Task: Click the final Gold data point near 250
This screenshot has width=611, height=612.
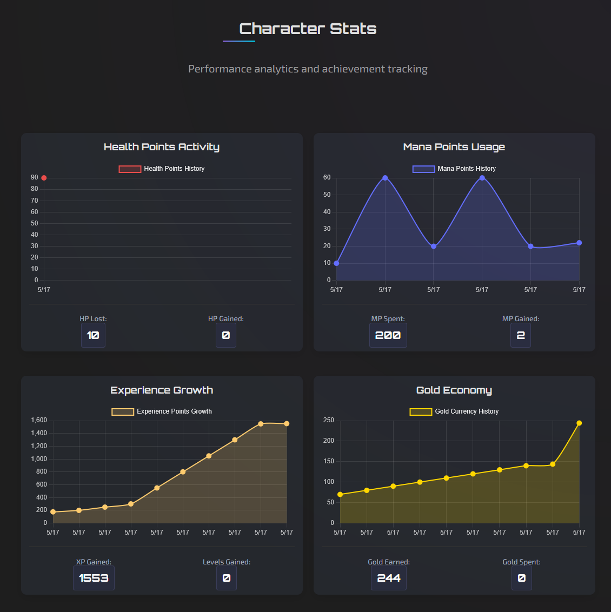Action: click(x=579, y=423)
